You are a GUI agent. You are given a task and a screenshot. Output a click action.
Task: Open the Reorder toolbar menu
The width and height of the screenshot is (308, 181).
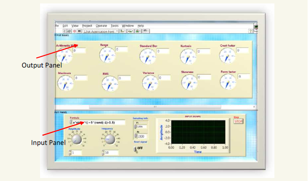click(x=146, y=31)
